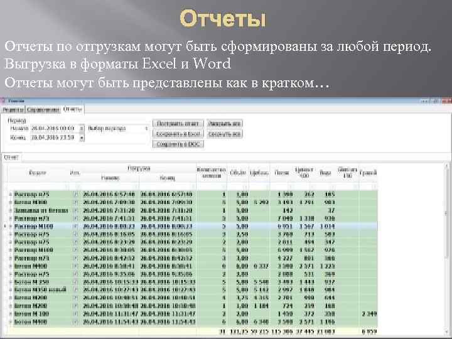Toggle Исп. checkbox for Бетон М200 10:50:48
This screenshot has height=339, width=452.
coord(75,306)
